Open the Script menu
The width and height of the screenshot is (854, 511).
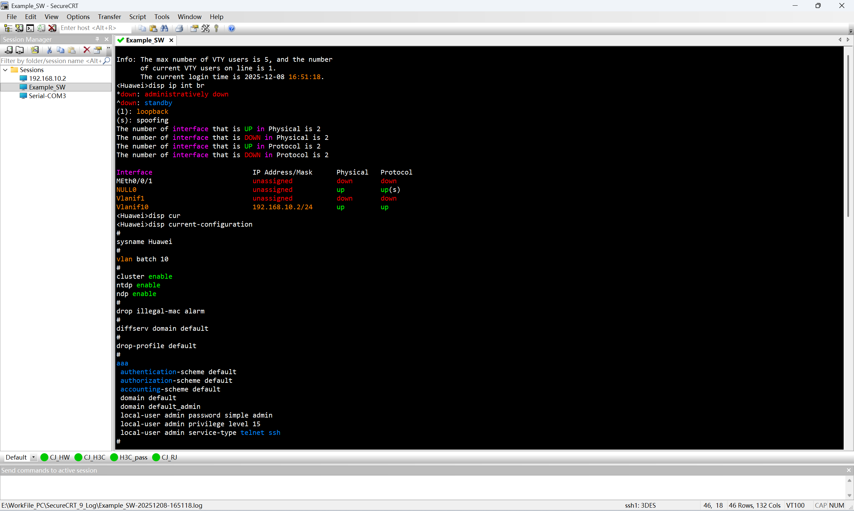click(138, 17)
